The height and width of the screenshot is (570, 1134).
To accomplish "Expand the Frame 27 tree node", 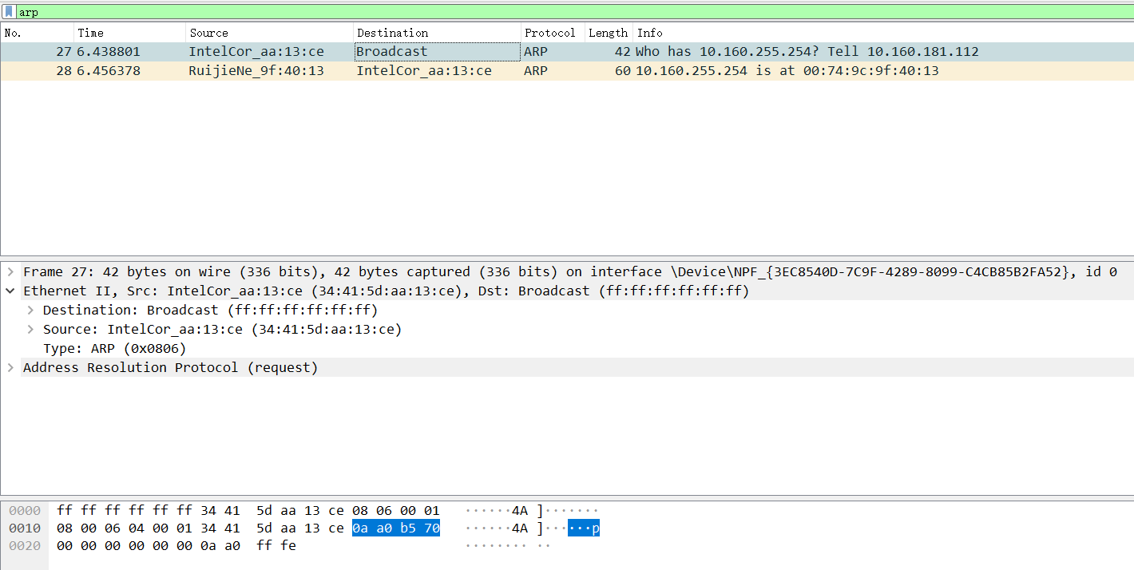I will (10, 272).
